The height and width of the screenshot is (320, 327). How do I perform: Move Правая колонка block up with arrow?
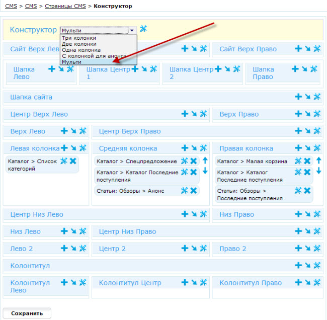click(318, 161)
